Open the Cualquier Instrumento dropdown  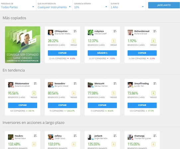54,6
